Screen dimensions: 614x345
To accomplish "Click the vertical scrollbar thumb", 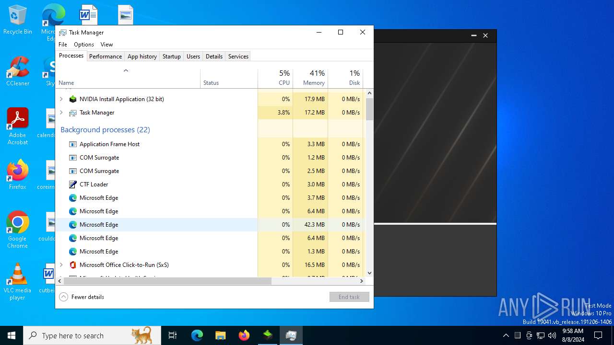I will (x=369, y=109).
